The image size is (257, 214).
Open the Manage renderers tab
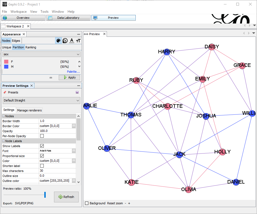point(29,110)
